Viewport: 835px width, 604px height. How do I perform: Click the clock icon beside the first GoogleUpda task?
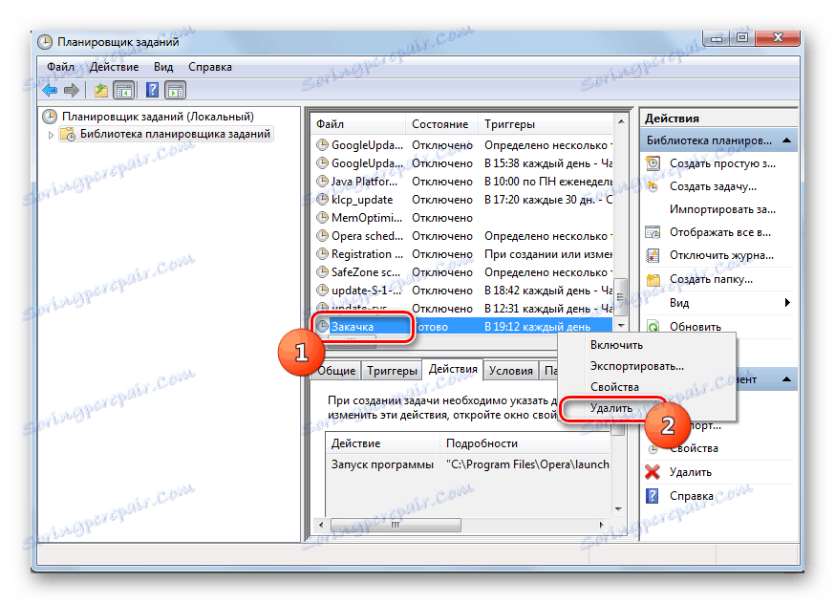(x=322, y=145)
